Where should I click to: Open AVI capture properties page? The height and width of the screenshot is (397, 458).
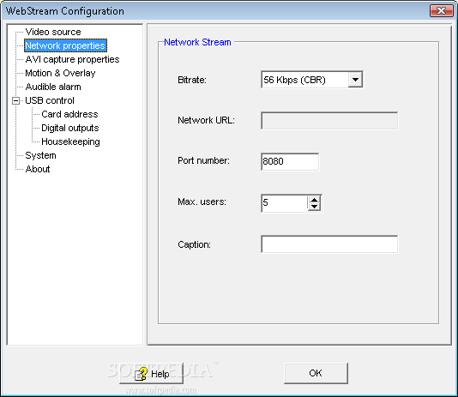click(x=72, y=59)
